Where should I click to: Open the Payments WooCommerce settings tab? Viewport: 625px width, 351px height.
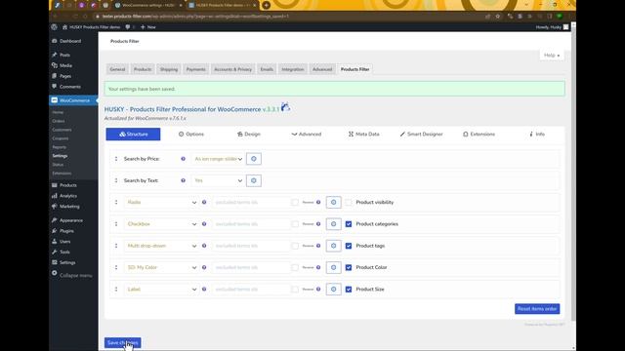195,69
